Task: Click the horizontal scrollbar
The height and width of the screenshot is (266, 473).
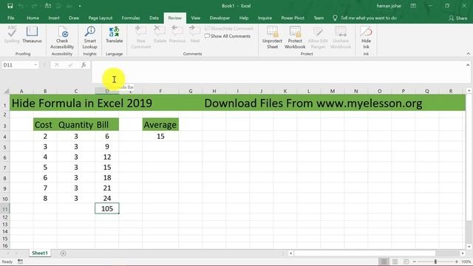Action: pyautogui.click(x=365, y=253)
